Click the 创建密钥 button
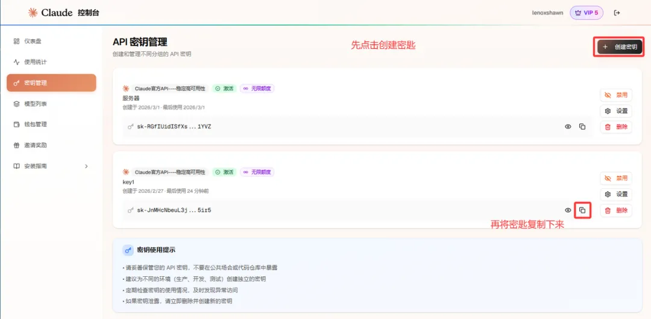651x319 pixels. point(620,47)
